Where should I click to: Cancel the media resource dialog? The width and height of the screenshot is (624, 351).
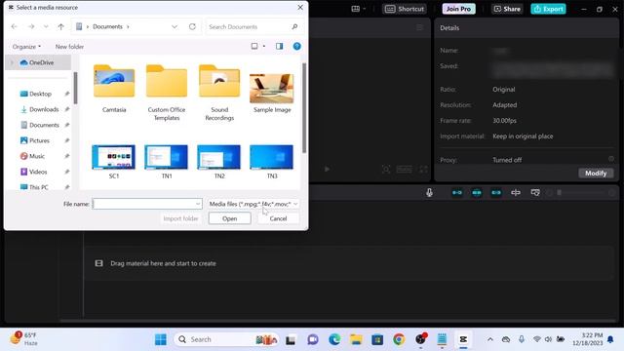(278, 218)
